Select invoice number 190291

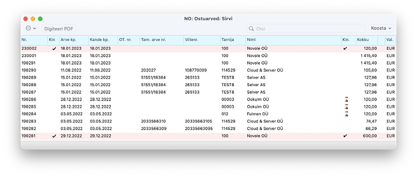(x=29, y=63)
